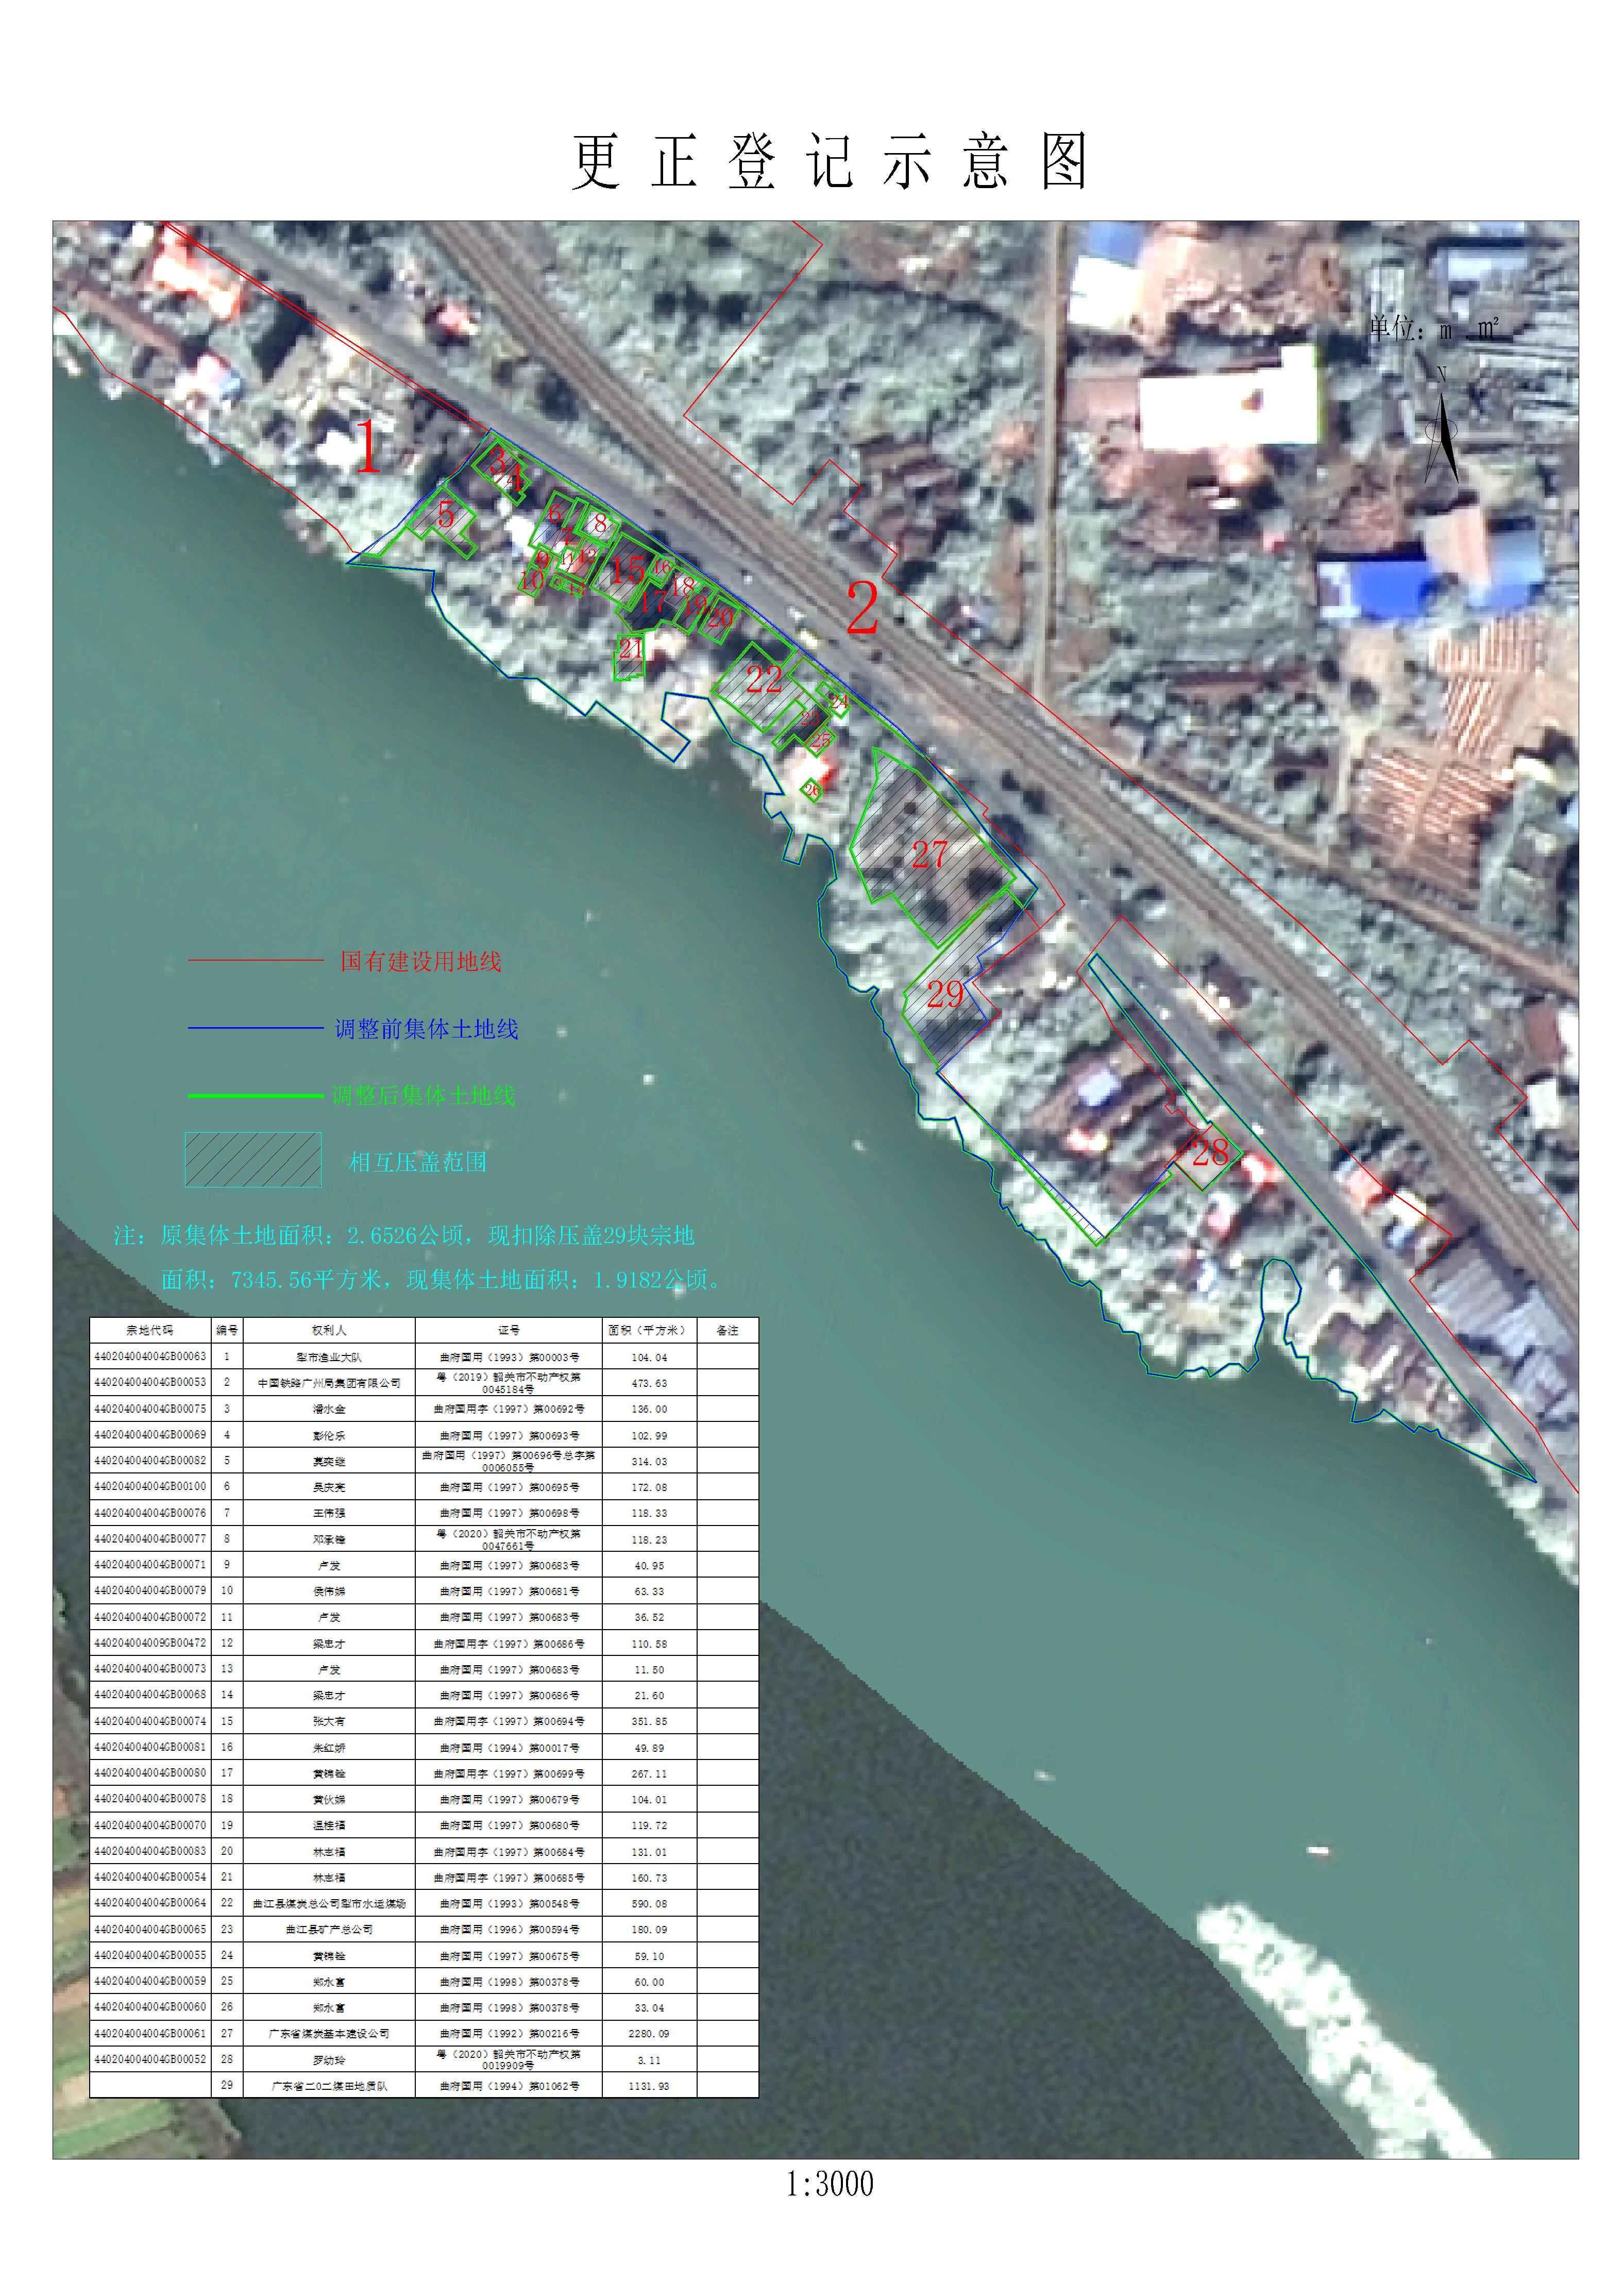Click owner cell '曲江县矿产总公司'
The image size is (1623, 2296).
click(329, 1929)
